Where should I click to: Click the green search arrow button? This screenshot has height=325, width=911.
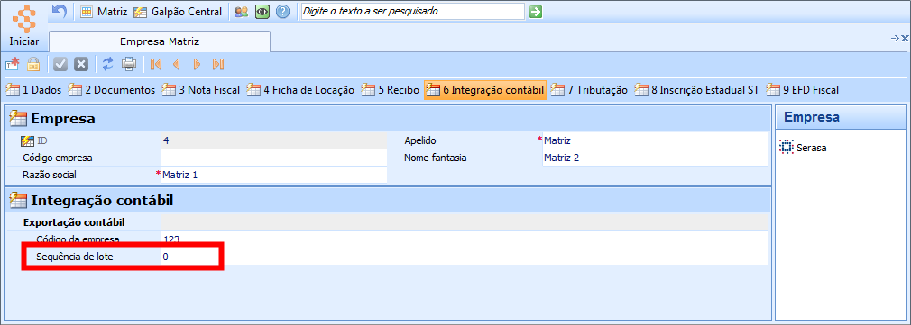pos(536,12)
